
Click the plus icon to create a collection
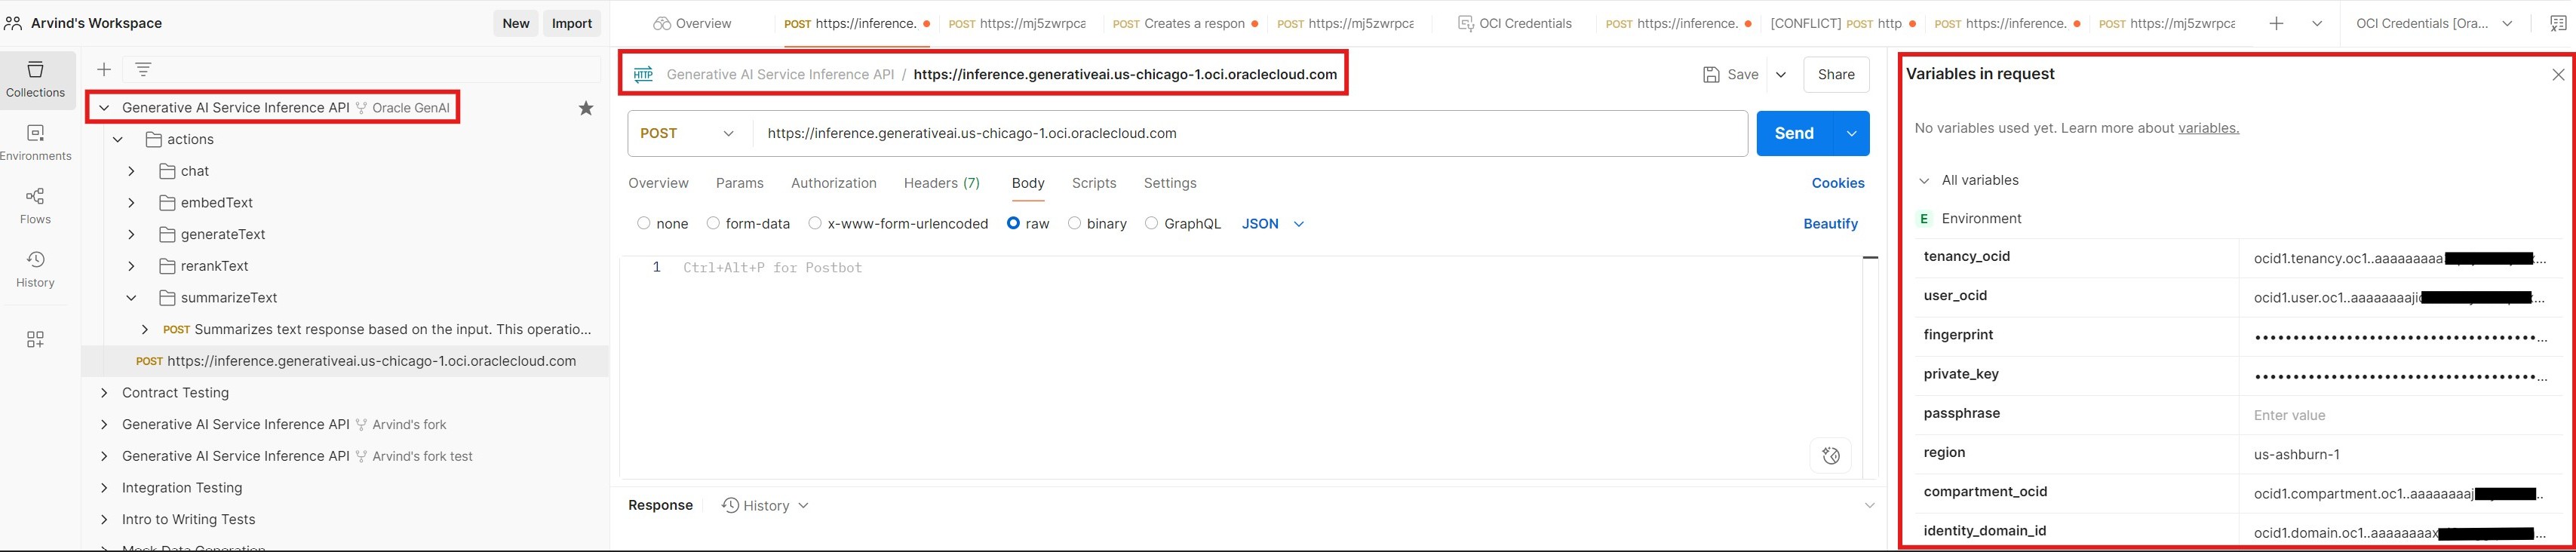(x=103, y=69)
